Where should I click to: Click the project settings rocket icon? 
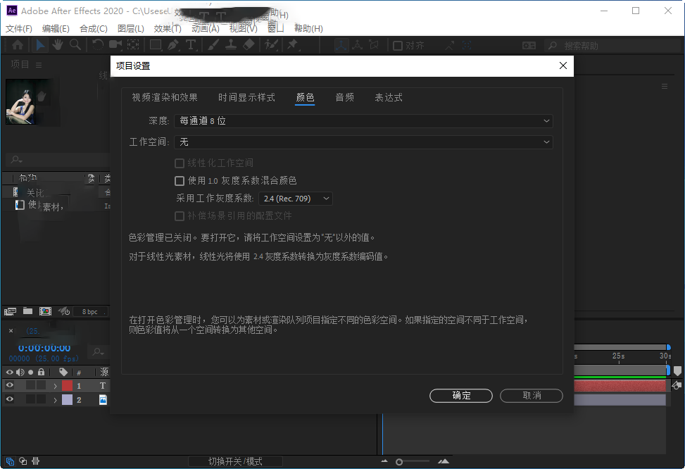tap(64, 311)
